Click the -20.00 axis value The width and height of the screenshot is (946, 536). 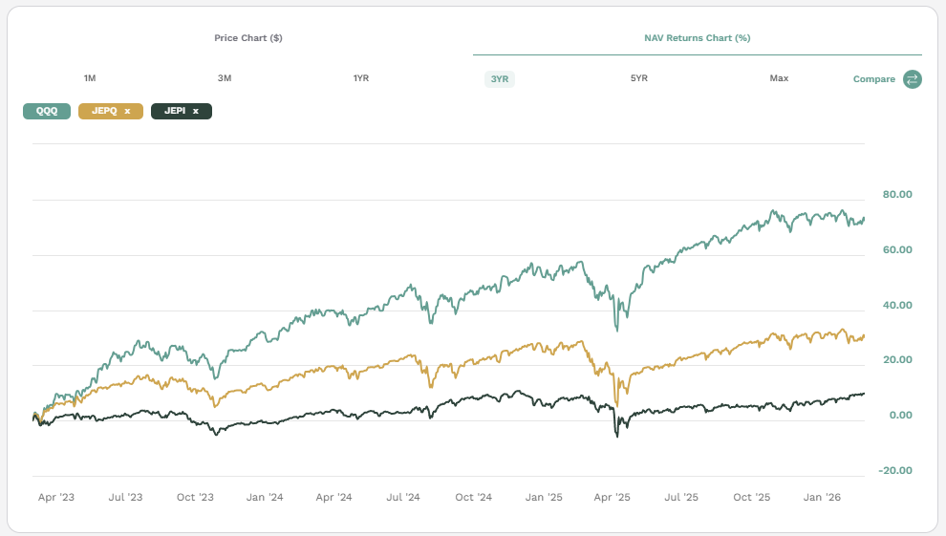pos(895,471)
